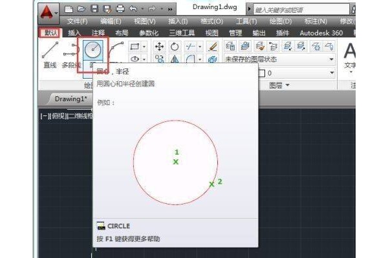Open the redo history dropdown arrow
The height and width of the screenshot is (258, 388).
[x=162, y=10]
